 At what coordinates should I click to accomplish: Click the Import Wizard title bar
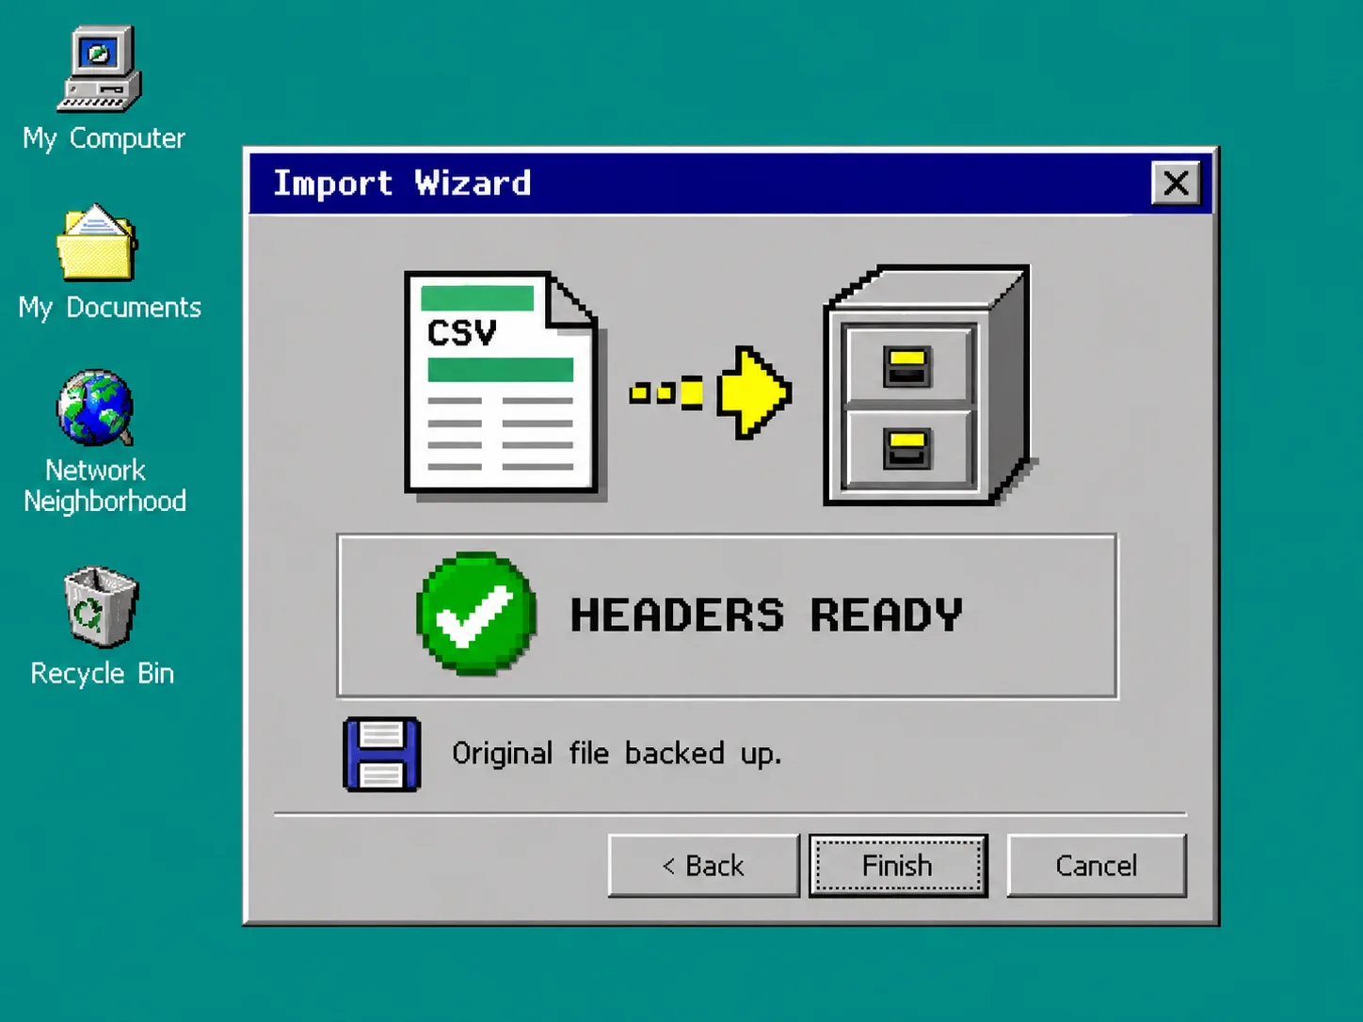click(x=730, y=184)
